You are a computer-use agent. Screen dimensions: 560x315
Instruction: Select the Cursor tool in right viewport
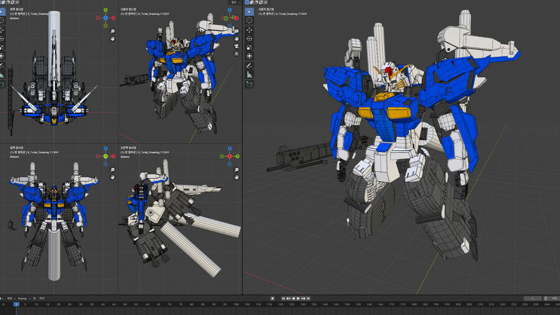[x=250, y=21]
